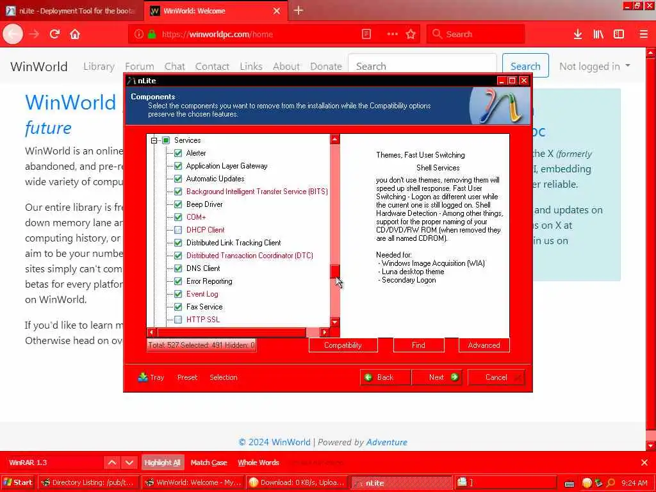
Task: Uncheck the Alerter service checkbox
Action: click(x=178, y=153)
